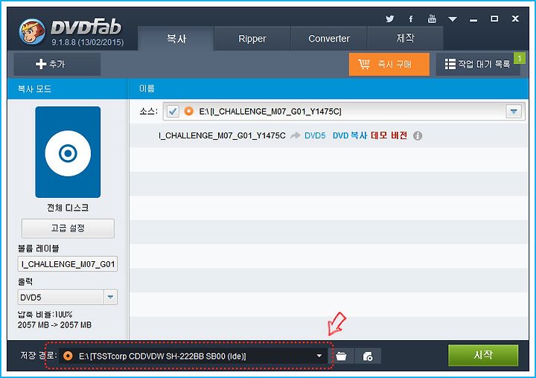
Task: Switch to the Ripper tab
Action: coord(252,39)
